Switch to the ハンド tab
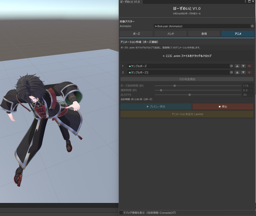256x216 pixels. [170, 34]
